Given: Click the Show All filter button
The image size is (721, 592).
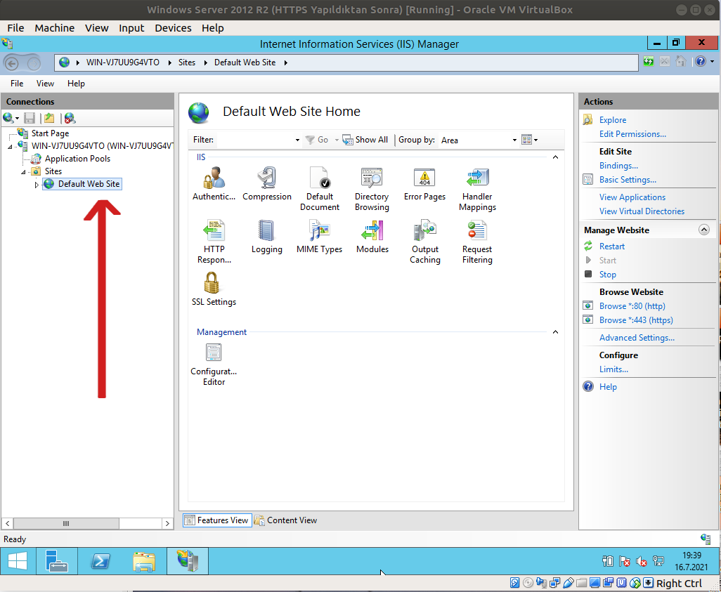Looking at the screenshot, I should pos(365,140).
